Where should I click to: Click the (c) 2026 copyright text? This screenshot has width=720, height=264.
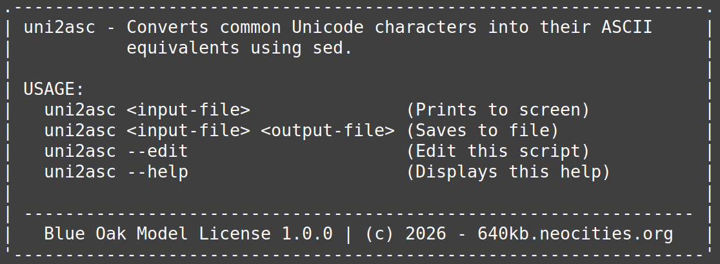pyautogui.click(x=405, y=233)
